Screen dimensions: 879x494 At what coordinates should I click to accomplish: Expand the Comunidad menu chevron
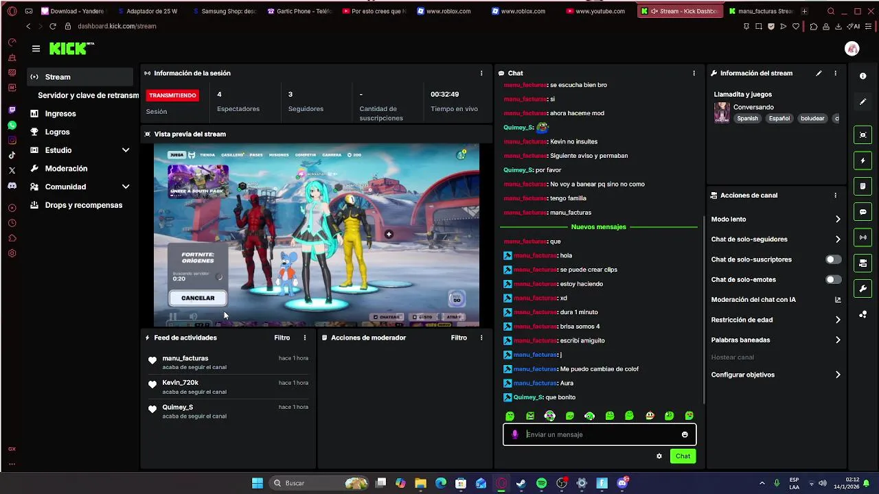[x=126, y=187]
